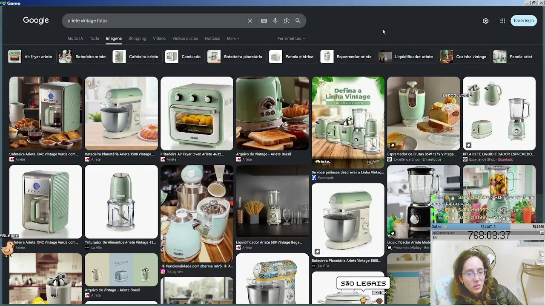Image resolution: width=545 pixels, height=306 pixels.
Task: Click the Google logo
Action: tap(36, 20)
